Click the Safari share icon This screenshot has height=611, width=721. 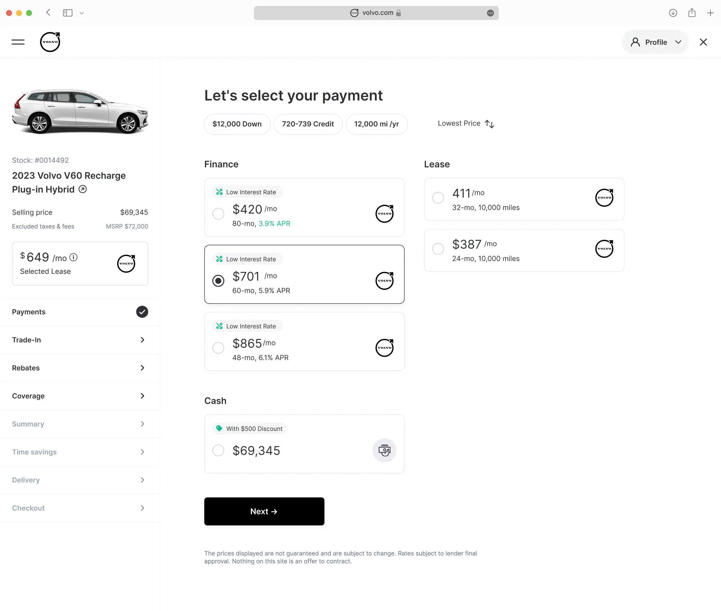coord(692,13)
